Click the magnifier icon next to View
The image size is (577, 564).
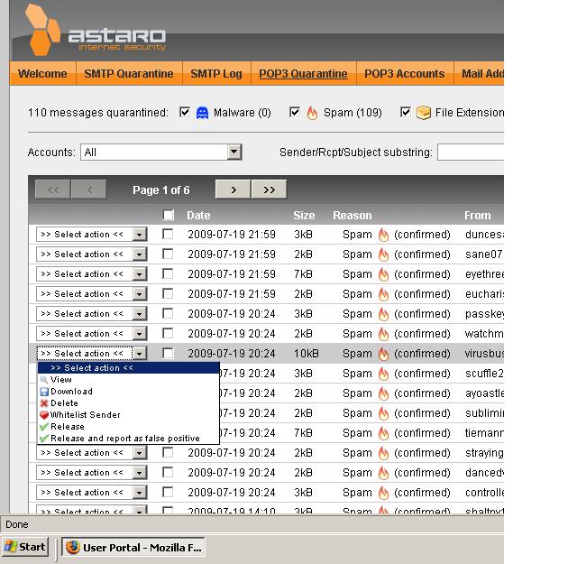click(44, 380)
